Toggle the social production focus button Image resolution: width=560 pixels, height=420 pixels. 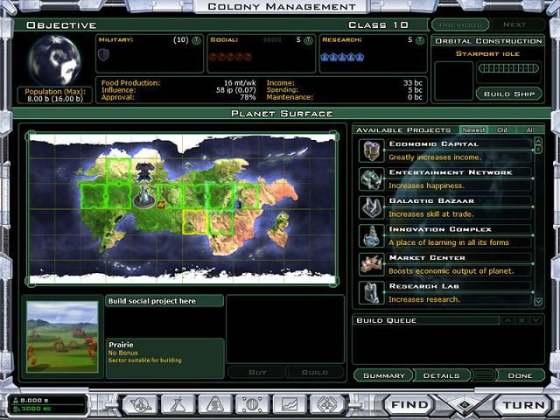pyautogui.click(x=310, y=39)
